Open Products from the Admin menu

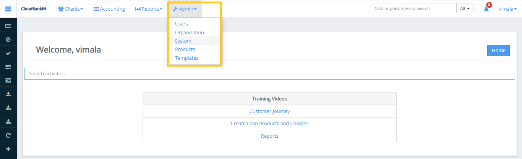(185, 49)
